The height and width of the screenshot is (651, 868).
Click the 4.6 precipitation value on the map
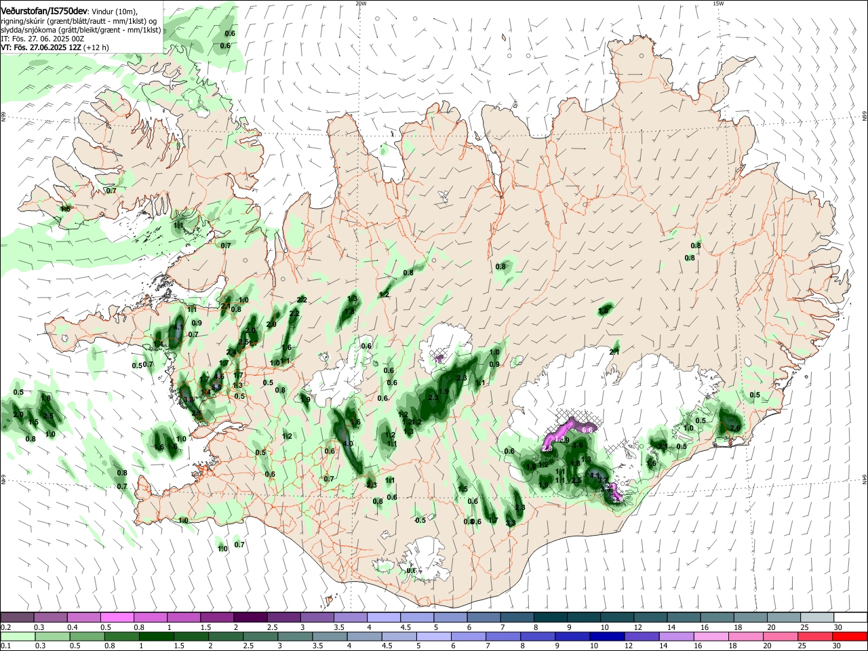[219, 376]
